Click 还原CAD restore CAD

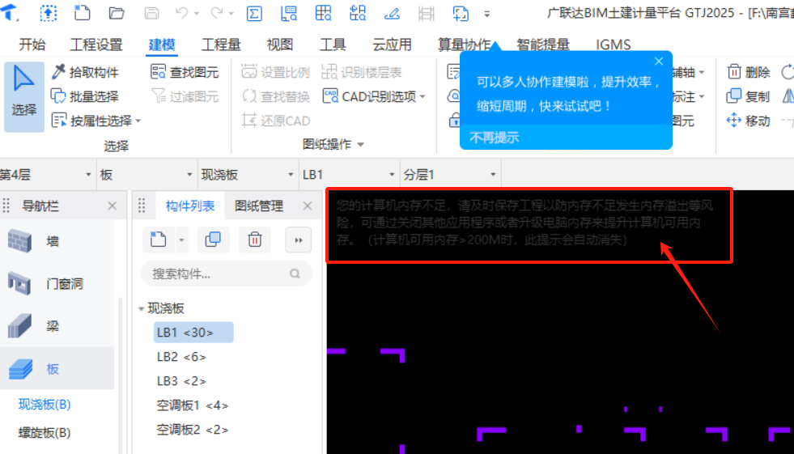(275, 121)
